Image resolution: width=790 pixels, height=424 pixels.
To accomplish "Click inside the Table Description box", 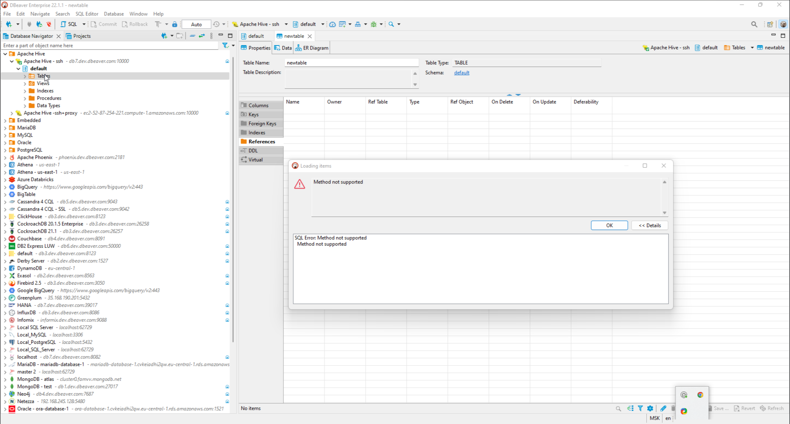I will (x=348, y=79).
